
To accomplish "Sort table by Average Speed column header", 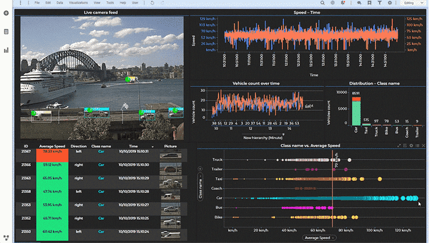I will coord(52,146).
